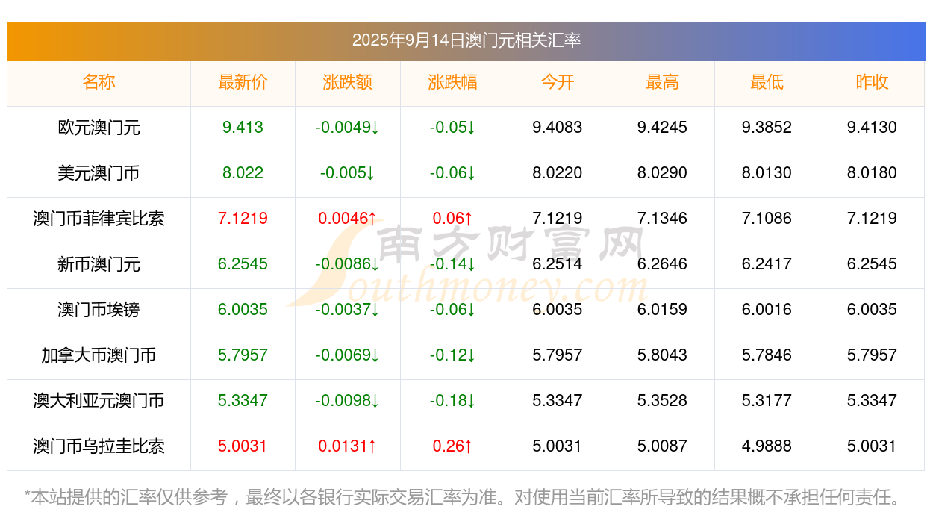This screenshot has height=521, width=933.
Task: Click opening price 9.4083
Action: click(558, 128)
